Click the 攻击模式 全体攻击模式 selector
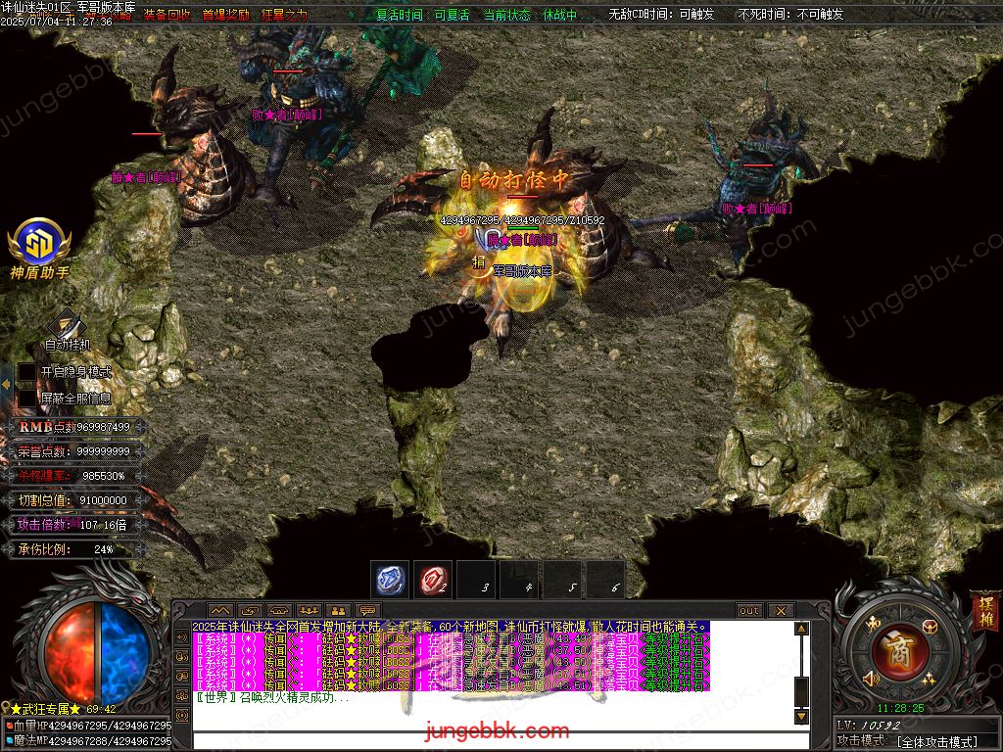1003x752 pixels. pos(908,741)
